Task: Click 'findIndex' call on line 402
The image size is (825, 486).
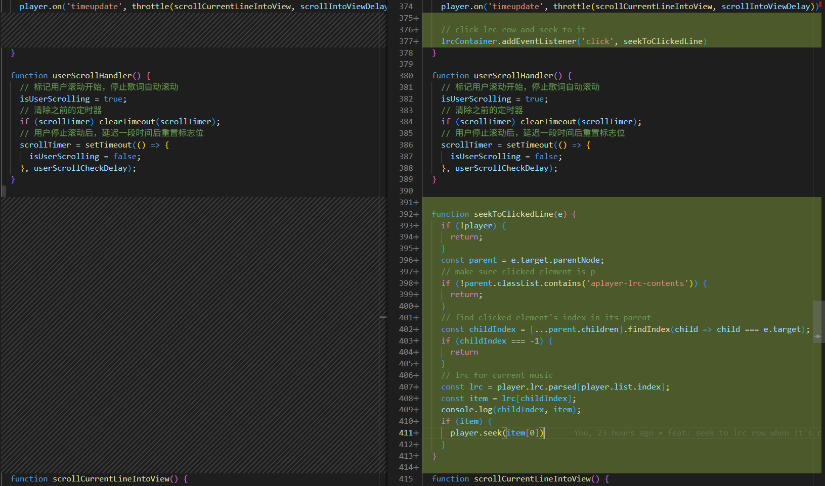Action: [649, 329]
